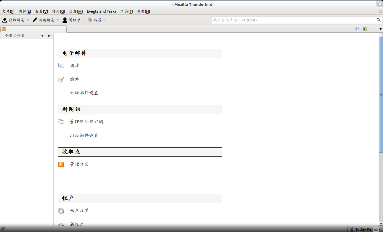
Task: Click the 全部文件夹 folder pane label
Action: [x=15, y=36]
